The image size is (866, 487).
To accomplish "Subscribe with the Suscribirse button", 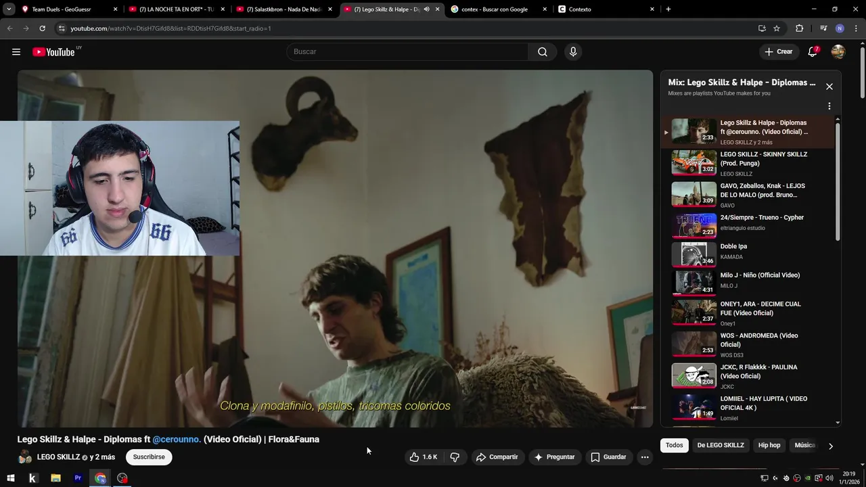I will [x=149, y=457].
